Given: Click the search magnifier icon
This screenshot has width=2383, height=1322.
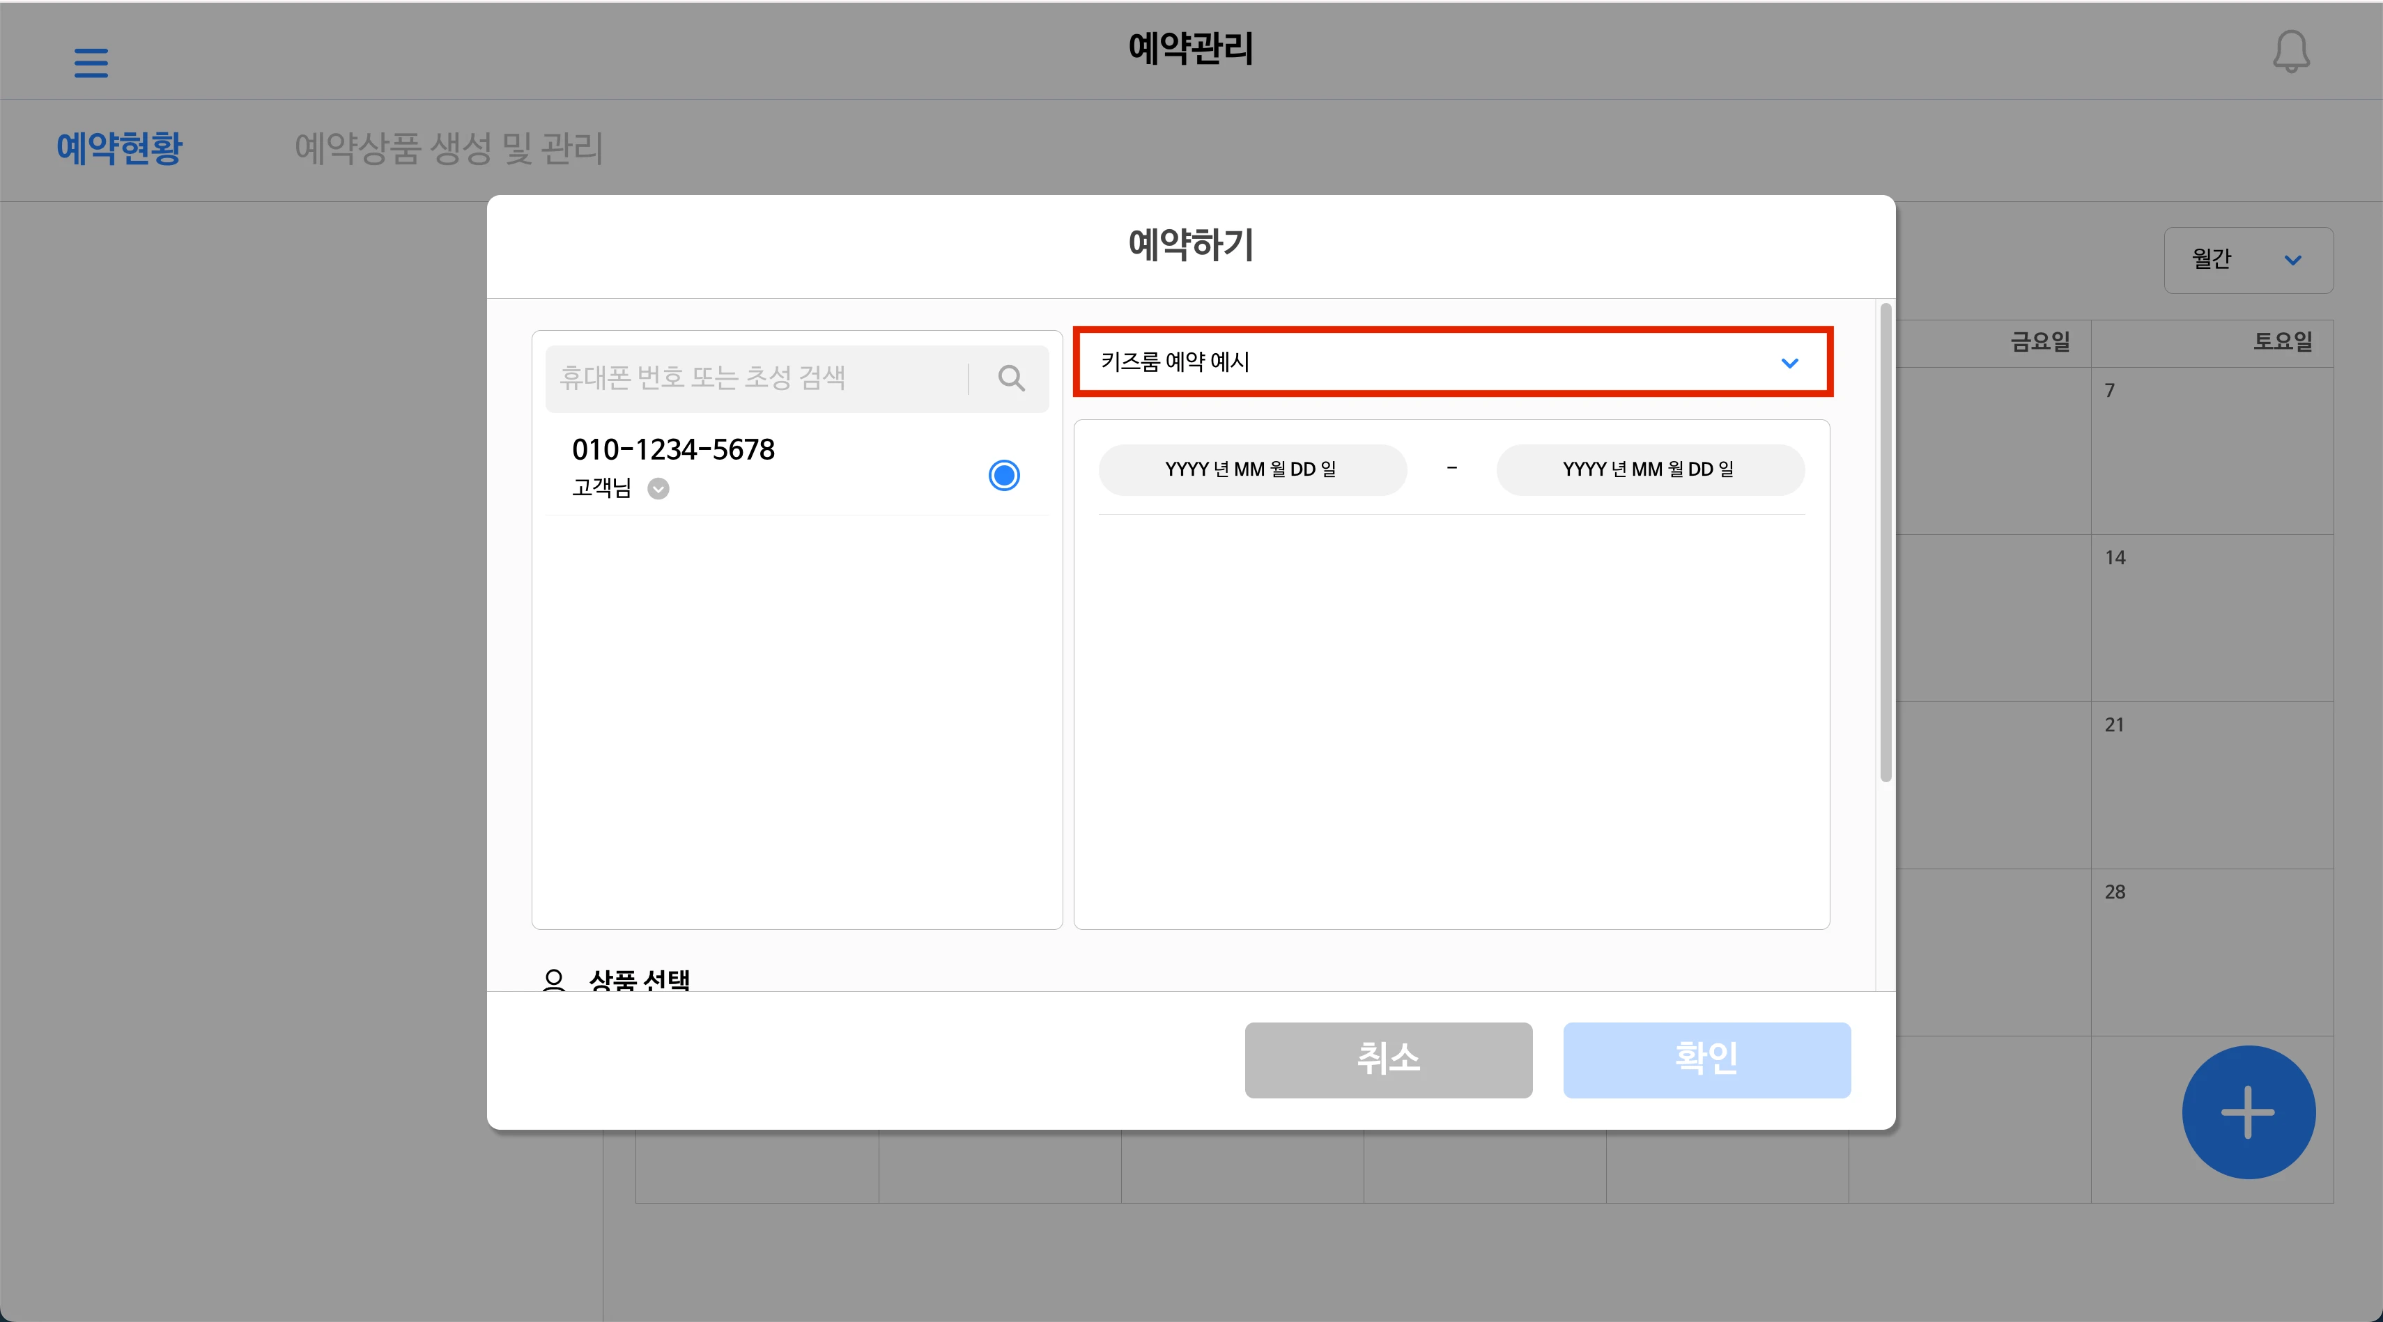Looking at the screenshot, I should coord(1011,378).
